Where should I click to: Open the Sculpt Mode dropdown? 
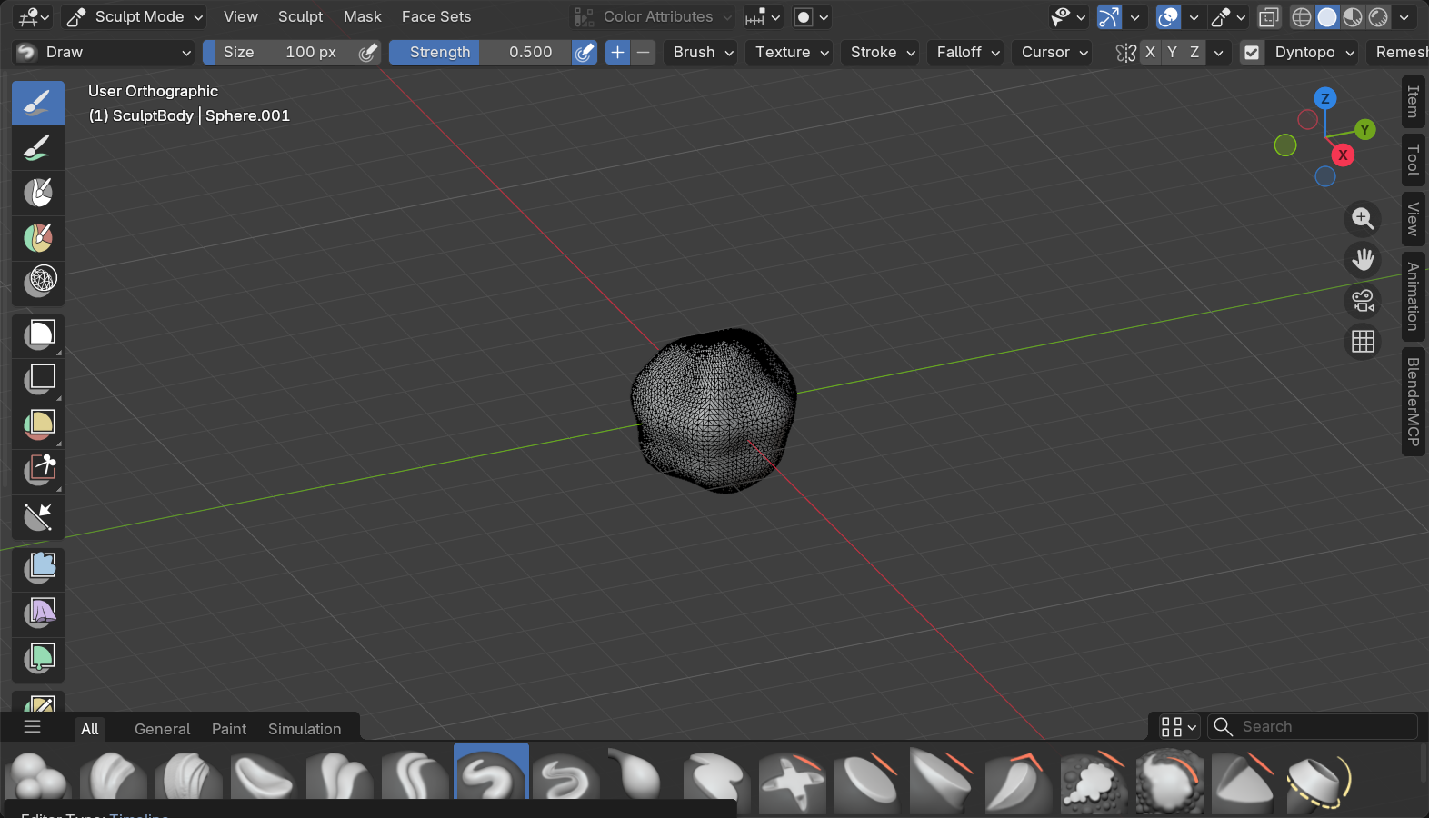pyautogui.click(x=135, y=17)
